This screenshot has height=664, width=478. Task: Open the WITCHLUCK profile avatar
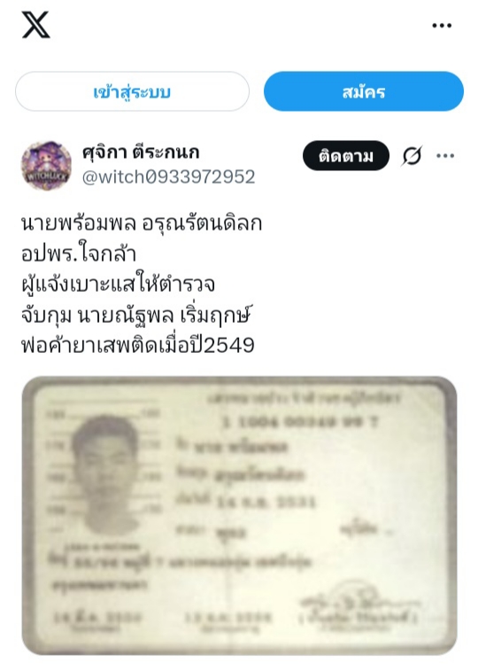tap(47, 166)
